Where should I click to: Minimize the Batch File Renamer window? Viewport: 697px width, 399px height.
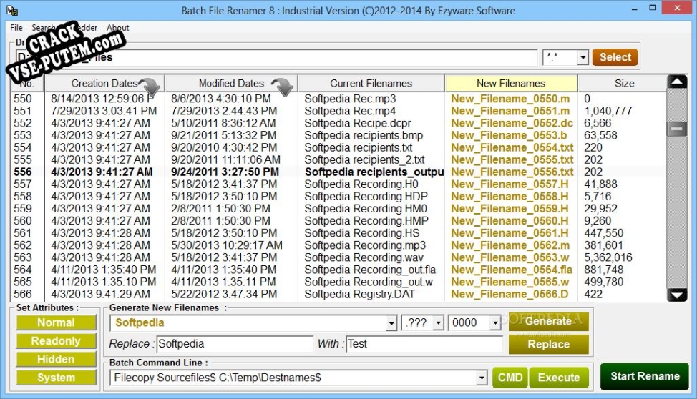[x=634, y=9]
